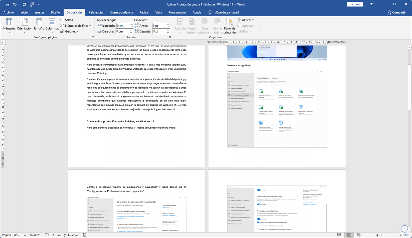412x238 pixels.
Task: Open the Columnas layout tool
Action: 52,26
